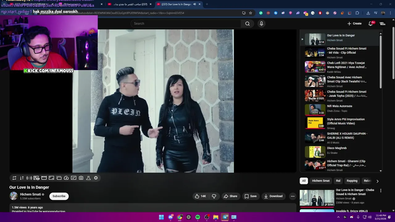Image resolution: width=395 pixels, height=222 pixels.
Task: Click the Download button
Action: tap(273, 196)
